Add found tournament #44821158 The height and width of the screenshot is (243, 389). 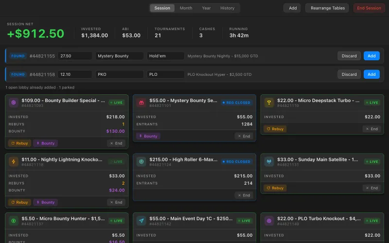[x=371, y=74]
